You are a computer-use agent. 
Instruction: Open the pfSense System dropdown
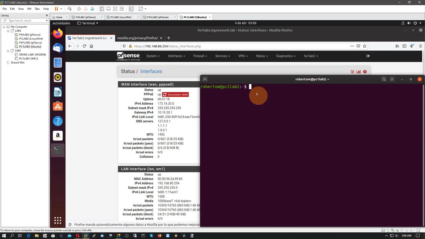tap(153, 56)
